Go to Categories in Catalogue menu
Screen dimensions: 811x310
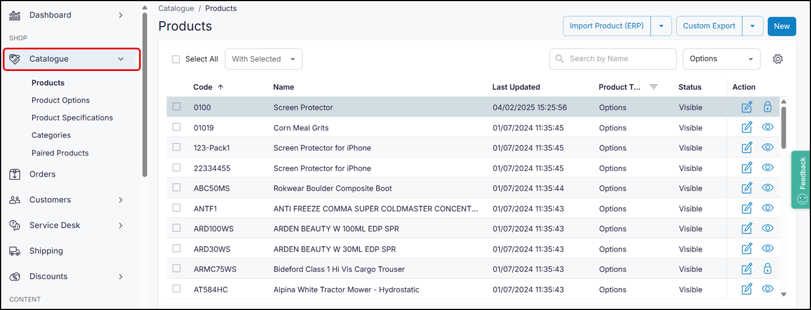(x=51, y=135)
